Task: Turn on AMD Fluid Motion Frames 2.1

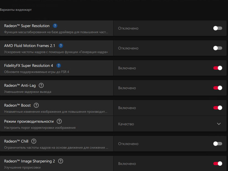Action: pos(217,48)
